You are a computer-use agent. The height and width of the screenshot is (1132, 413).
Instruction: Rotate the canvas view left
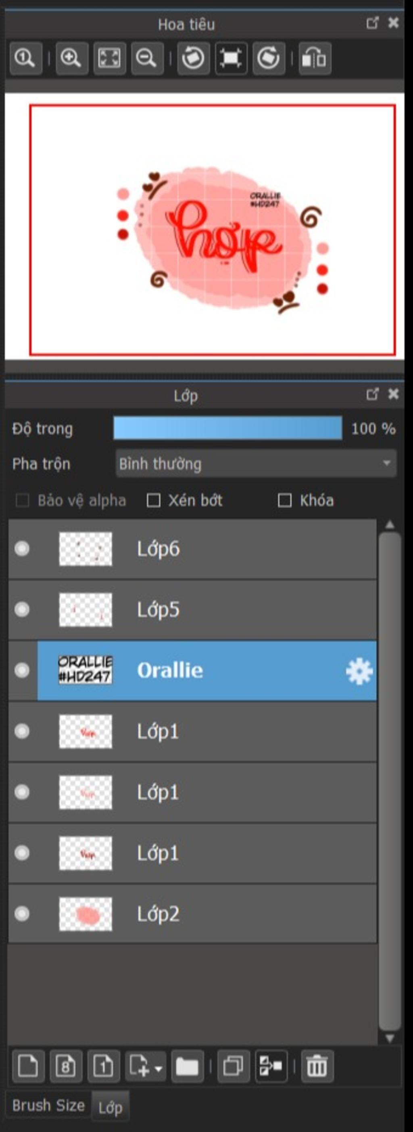(x=193, y=58)
